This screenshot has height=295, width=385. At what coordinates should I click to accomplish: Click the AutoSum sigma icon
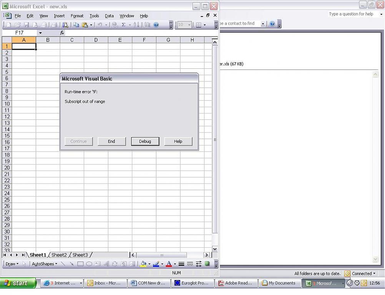123,25
